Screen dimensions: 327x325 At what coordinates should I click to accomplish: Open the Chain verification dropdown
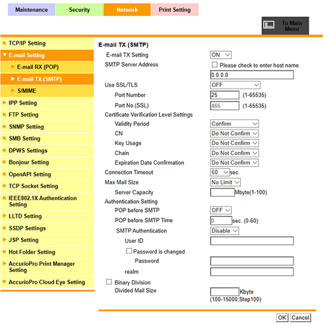[234, 153]
